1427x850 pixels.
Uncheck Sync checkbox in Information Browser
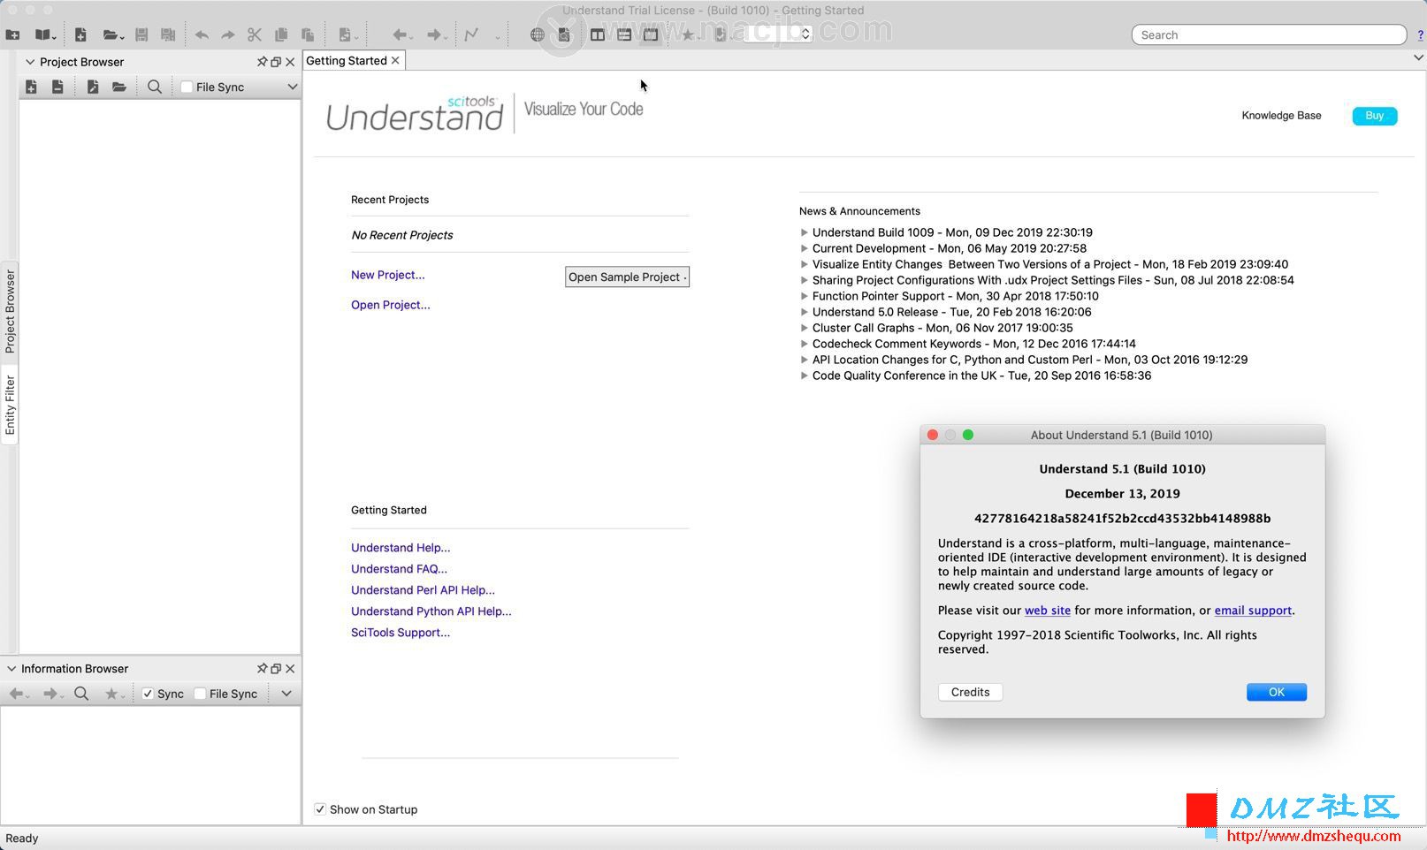(x=148, y=694)
